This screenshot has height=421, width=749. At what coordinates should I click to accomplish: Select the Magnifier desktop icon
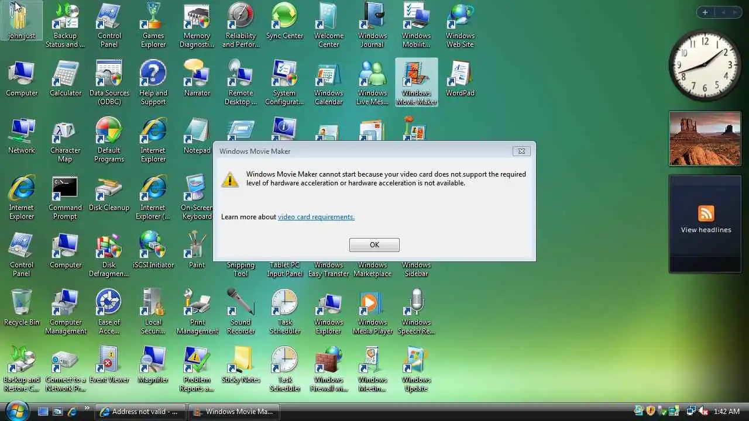pyautogui.click(x=153, y=365)
